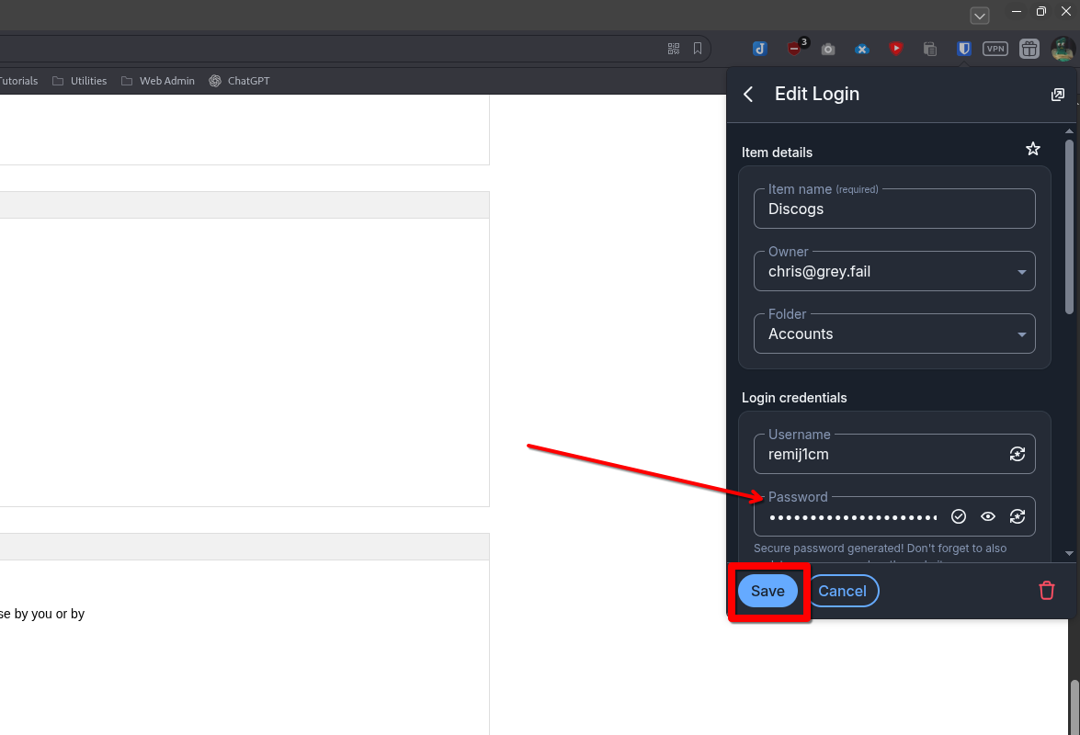Save the edited login

(x=767, y=591)
